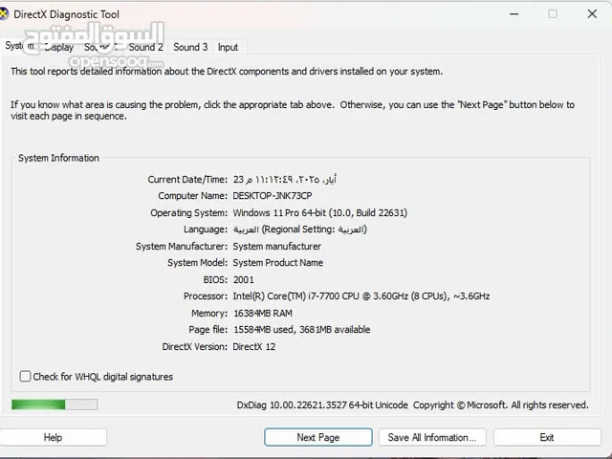This screenshot has width=612, height=459.
Task: Click the BIOS value 2001
Action: point(244,279)
